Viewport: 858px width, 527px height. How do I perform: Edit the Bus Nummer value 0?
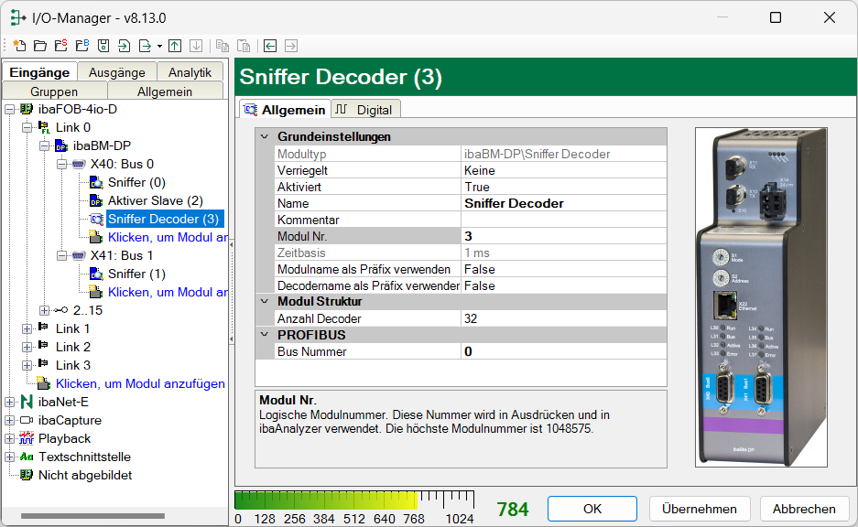[564, 351]
